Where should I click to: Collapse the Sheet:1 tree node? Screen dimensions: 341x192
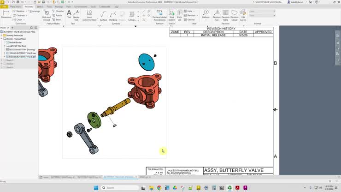click(1, 39)
